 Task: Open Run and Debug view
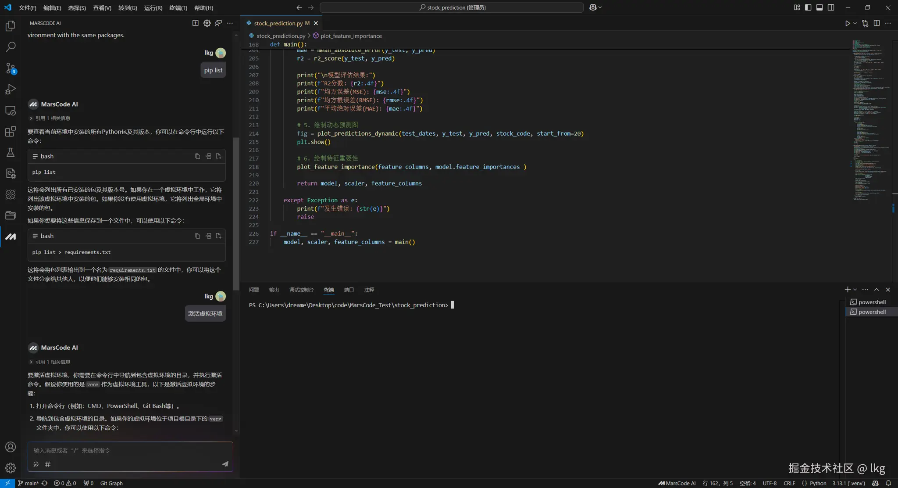[x=11, y=89]
